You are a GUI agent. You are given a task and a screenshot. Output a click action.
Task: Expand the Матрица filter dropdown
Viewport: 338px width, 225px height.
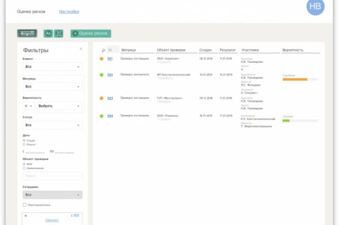pos(53,87)
